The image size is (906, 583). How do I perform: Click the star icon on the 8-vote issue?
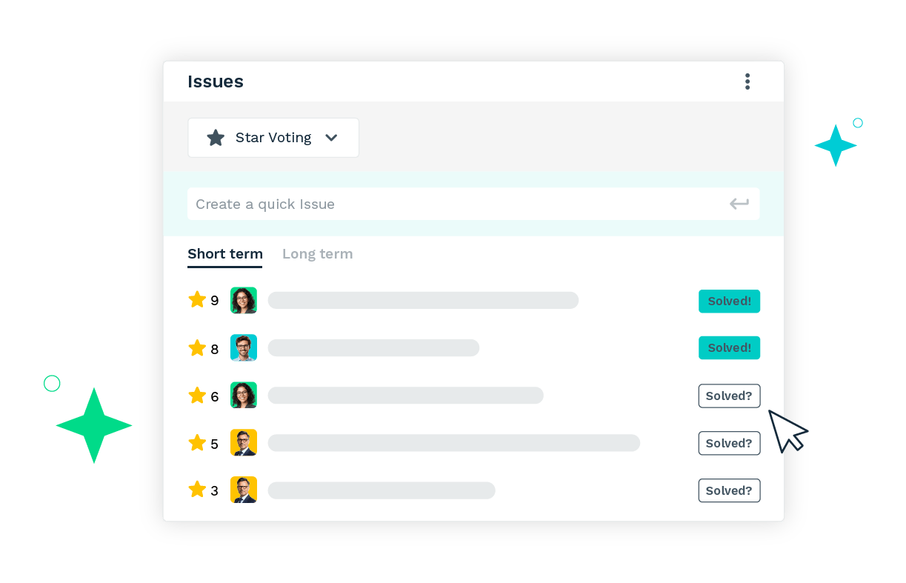197,348
